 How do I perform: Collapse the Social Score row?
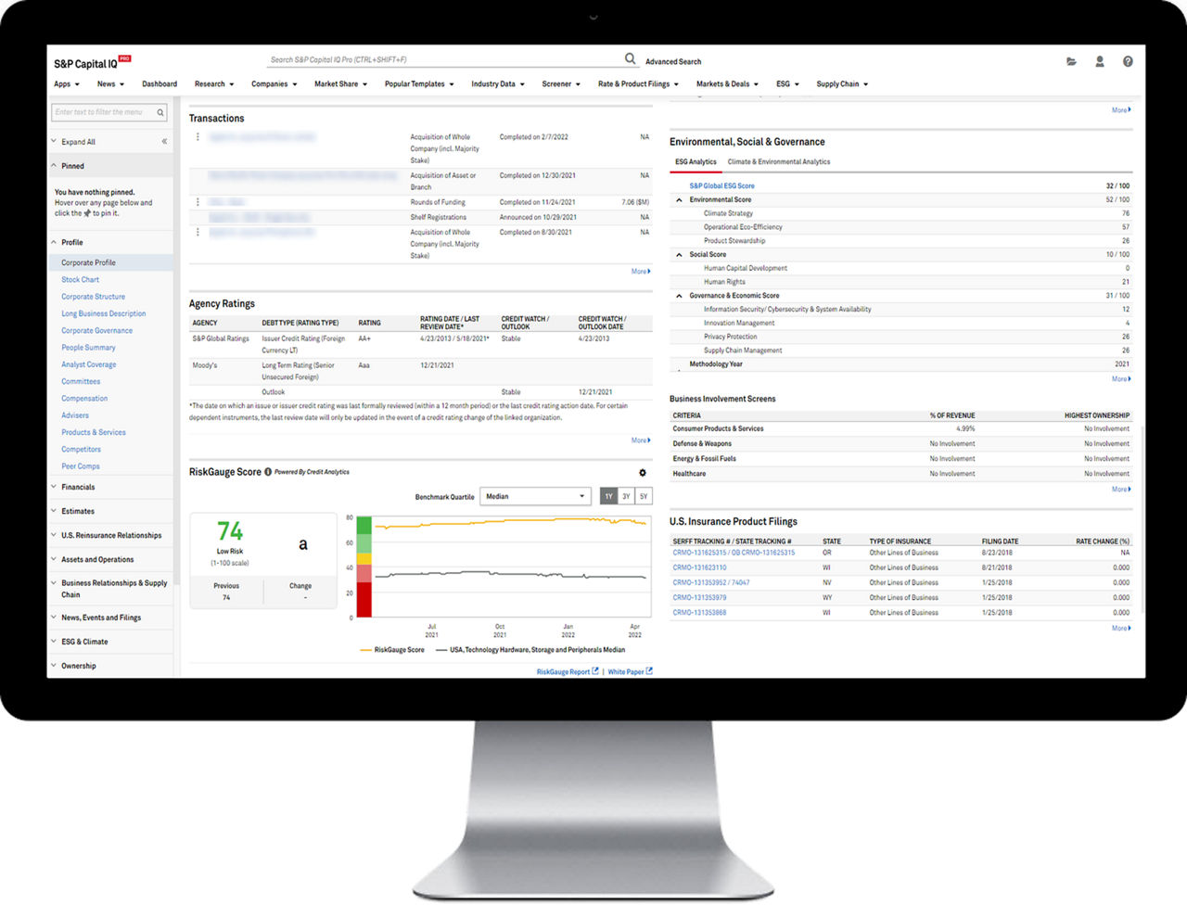click(679, 255)
